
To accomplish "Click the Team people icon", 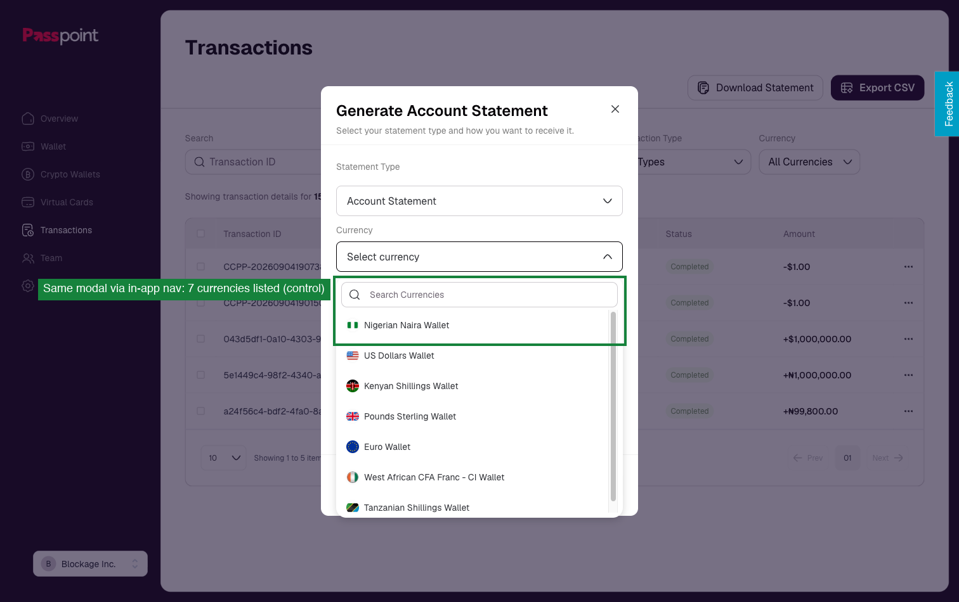I will (28, 258).
